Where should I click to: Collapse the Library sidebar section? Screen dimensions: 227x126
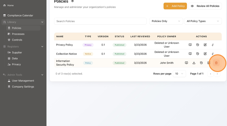point(42,22)
